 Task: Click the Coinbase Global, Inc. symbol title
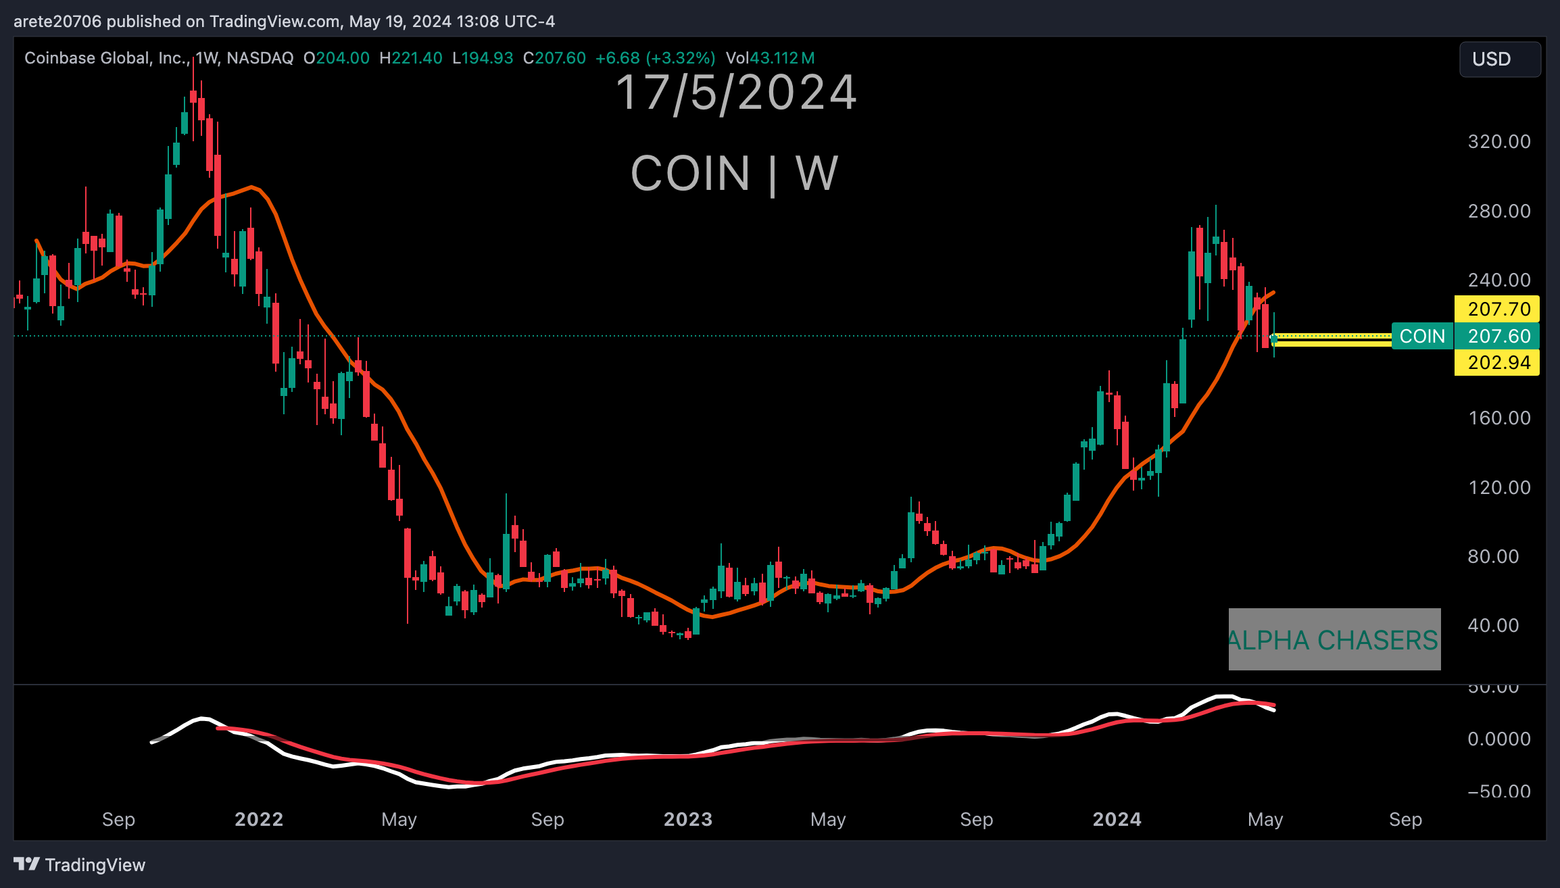107,58
